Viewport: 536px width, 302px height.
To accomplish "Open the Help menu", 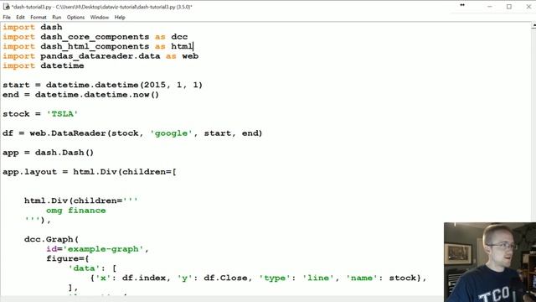I will pyautogui.click(x=120, y=17).
